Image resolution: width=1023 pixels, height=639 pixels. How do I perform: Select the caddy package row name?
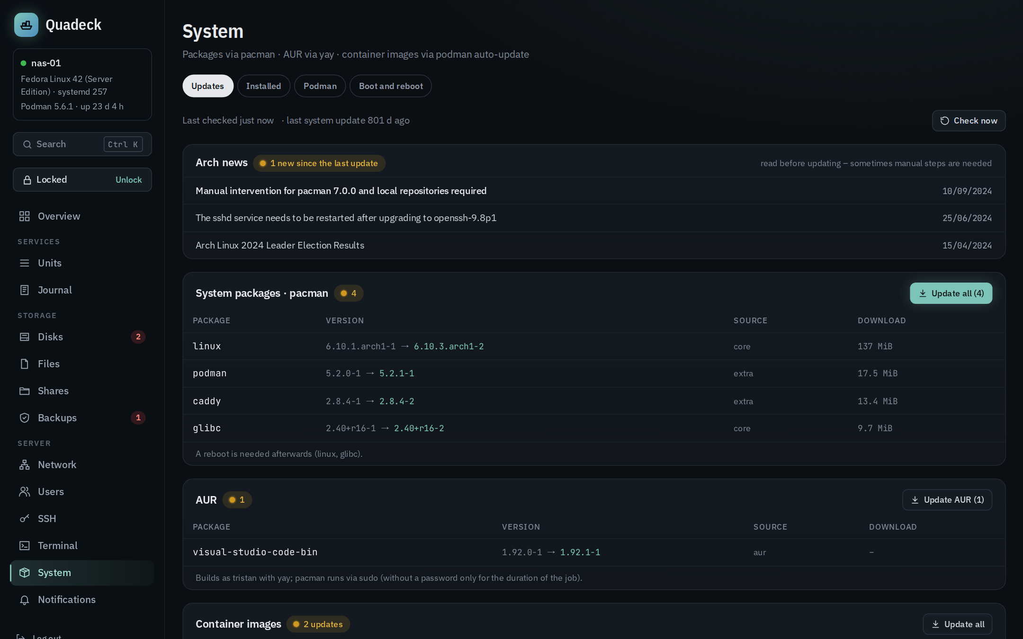point(207,401)
